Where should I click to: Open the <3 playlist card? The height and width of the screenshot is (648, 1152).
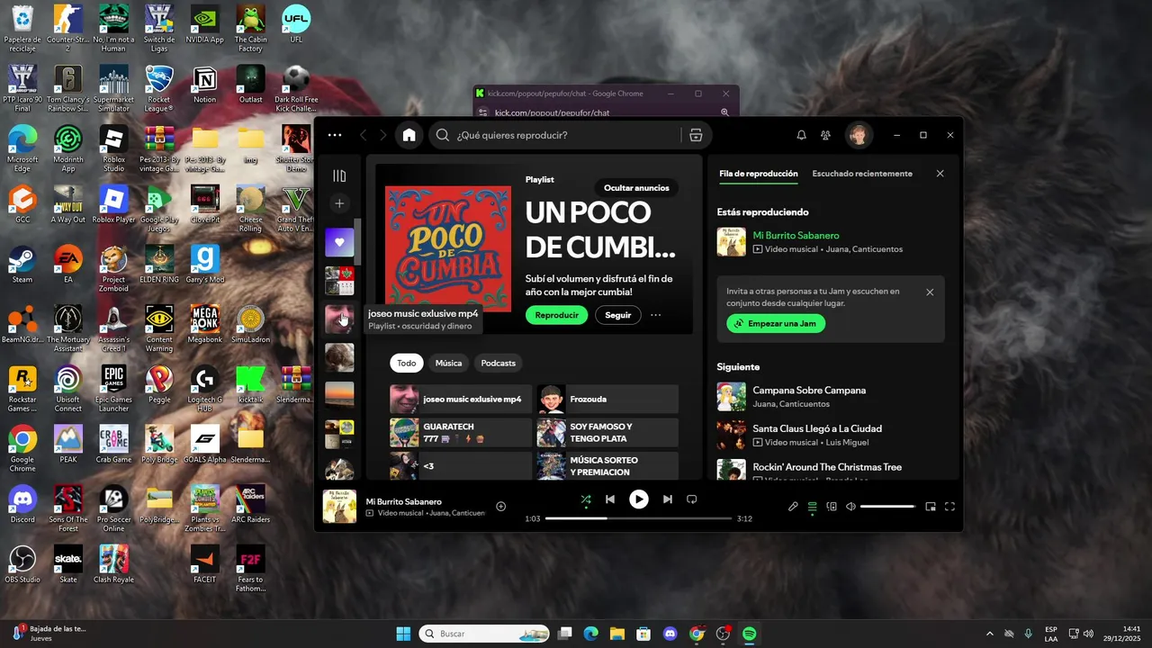[x=461, y=466]
